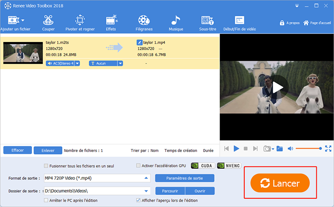Go to Page d'accueil home
The width and height of the screenshot is (334, 207).
(317, 23)
